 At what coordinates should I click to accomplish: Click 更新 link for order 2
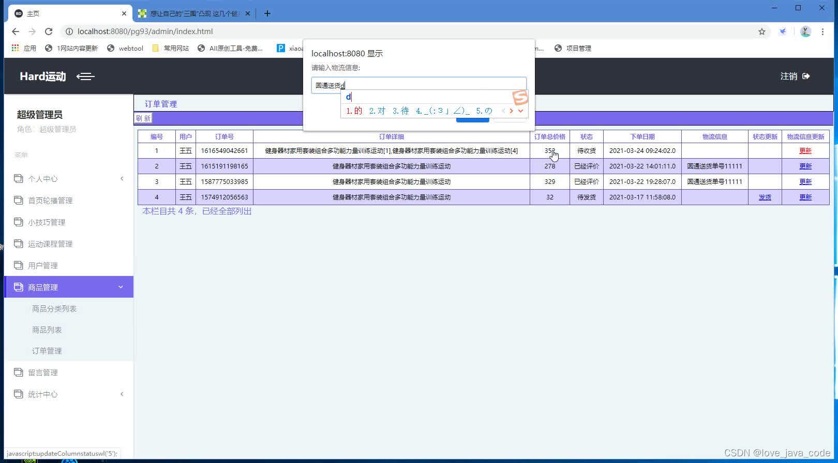tap(805, 166)
